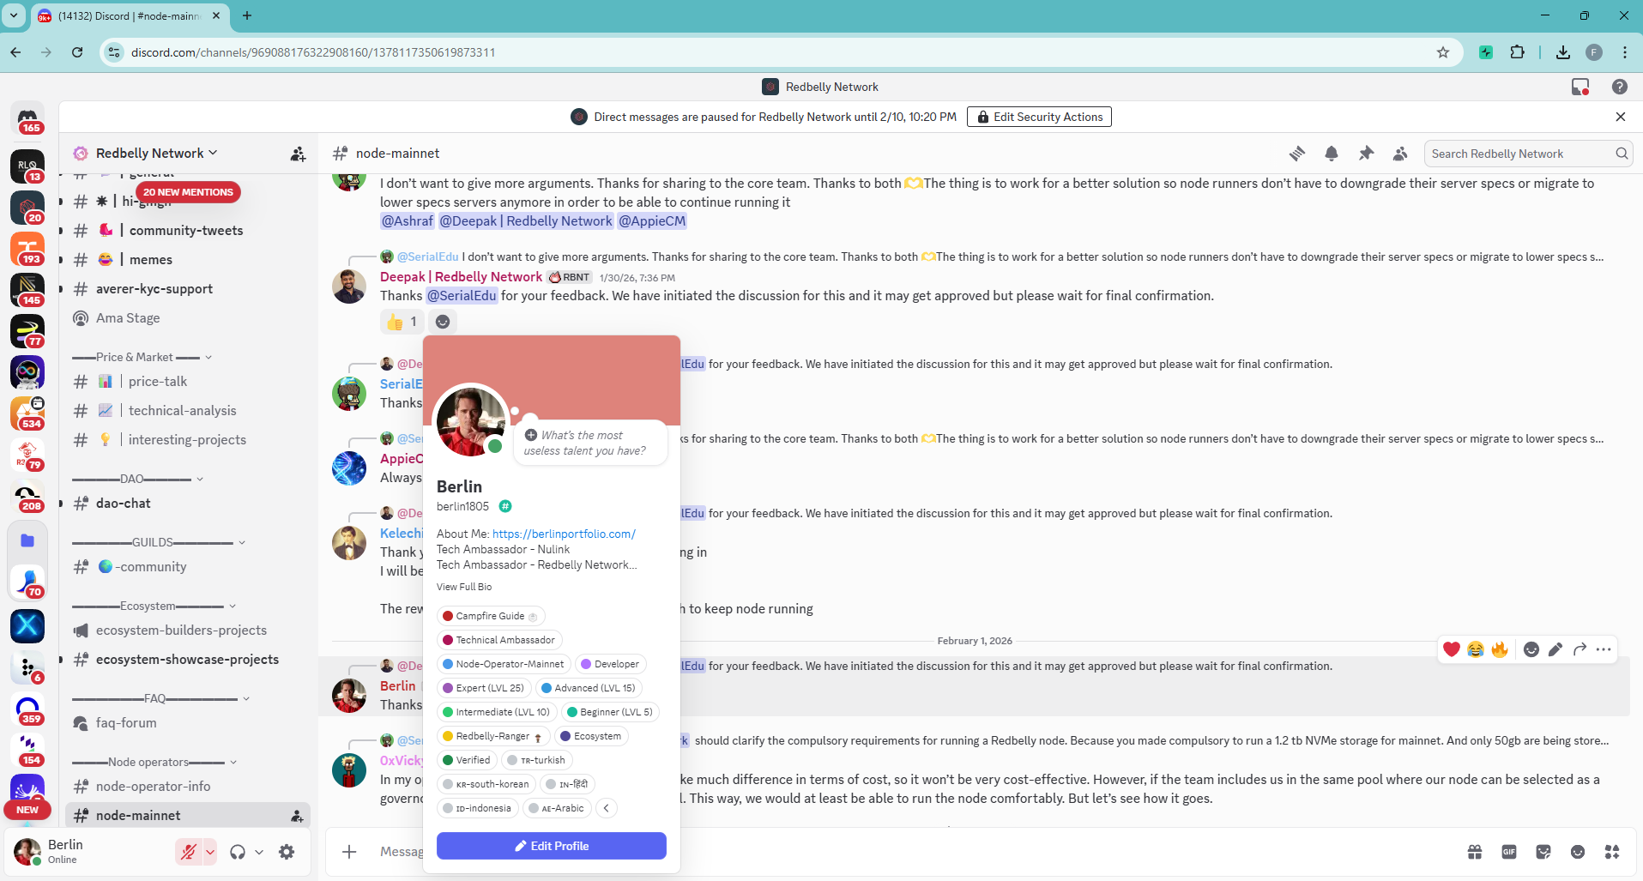1643x881 pixels.
Task: Open the GIF picker icon
Action: 1509,852
